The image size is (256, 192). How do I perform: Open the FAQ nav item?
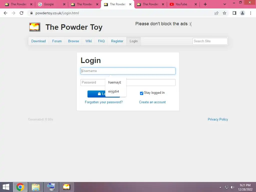(x=101, y=41)
